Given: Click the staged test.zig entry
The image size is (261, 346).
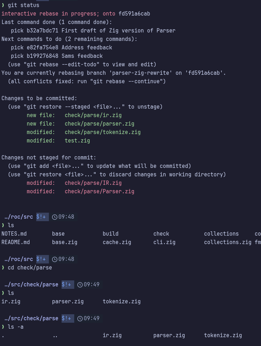Looking at the screenshot, I should (x=77, y=141).
